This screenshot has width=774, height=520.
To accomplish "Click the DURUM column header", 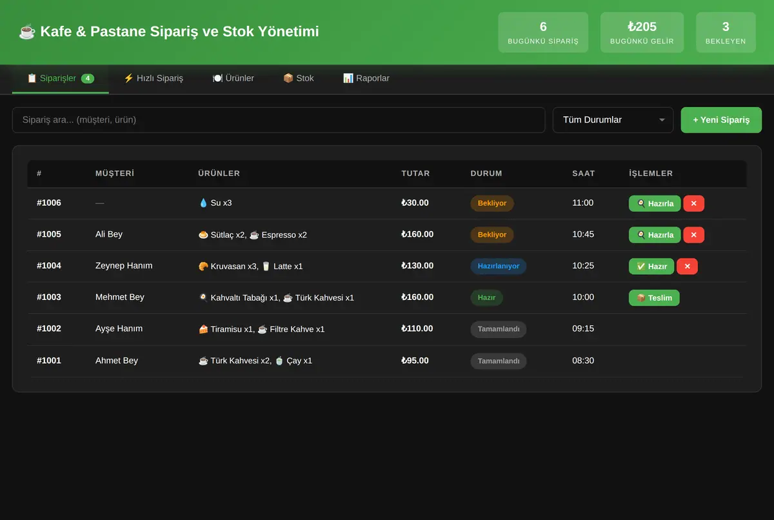I will 486,174.
